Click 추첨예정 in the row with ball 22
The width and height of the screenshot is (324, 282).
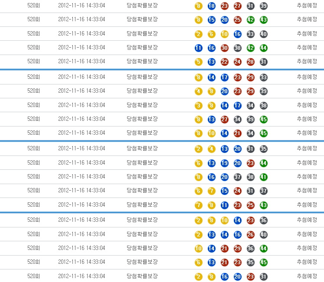coord(307,62)
